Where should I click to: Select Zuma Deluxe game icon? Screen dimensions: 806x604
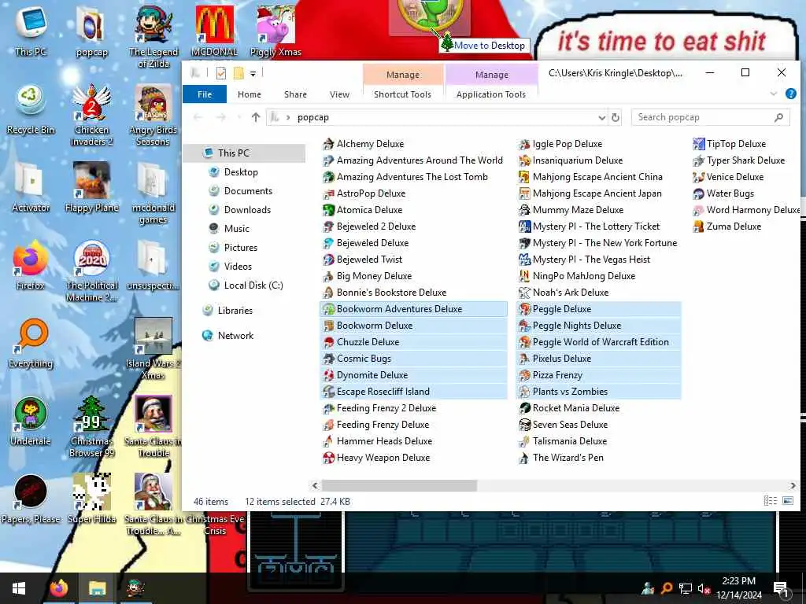(698, 226)
